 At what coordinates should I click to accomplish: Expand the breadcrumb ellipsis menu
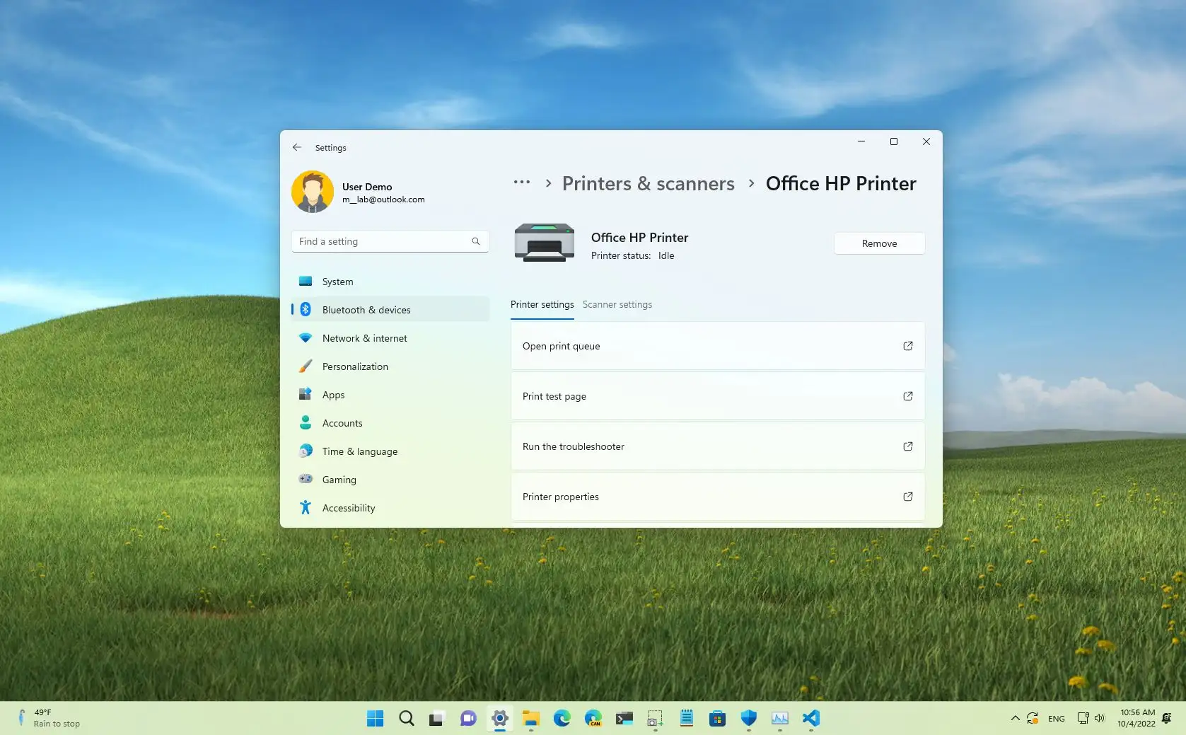pos(521,183)
